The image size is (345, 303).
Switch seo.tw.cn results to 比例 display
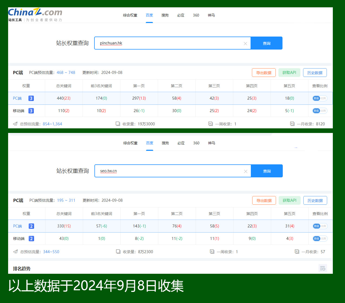point(324,226)
